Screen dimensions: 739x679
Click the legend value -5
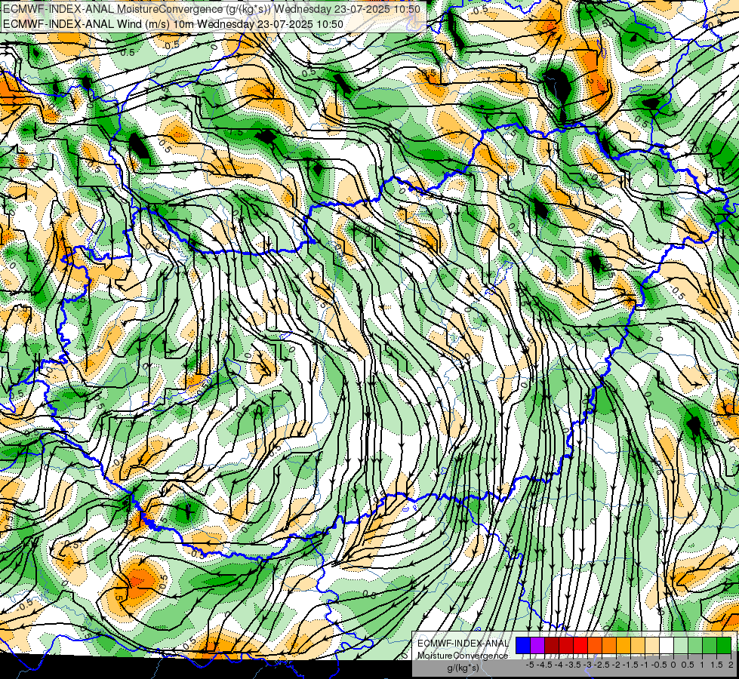pos(530,665)
